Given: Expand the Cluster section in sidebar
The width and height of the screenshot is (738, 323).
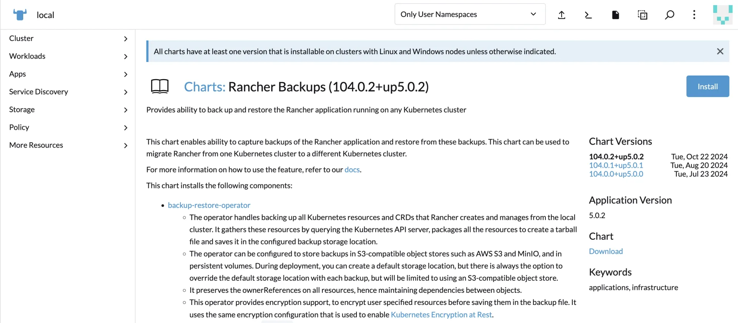Looking at the screenshot, I should tap(68, 38).
